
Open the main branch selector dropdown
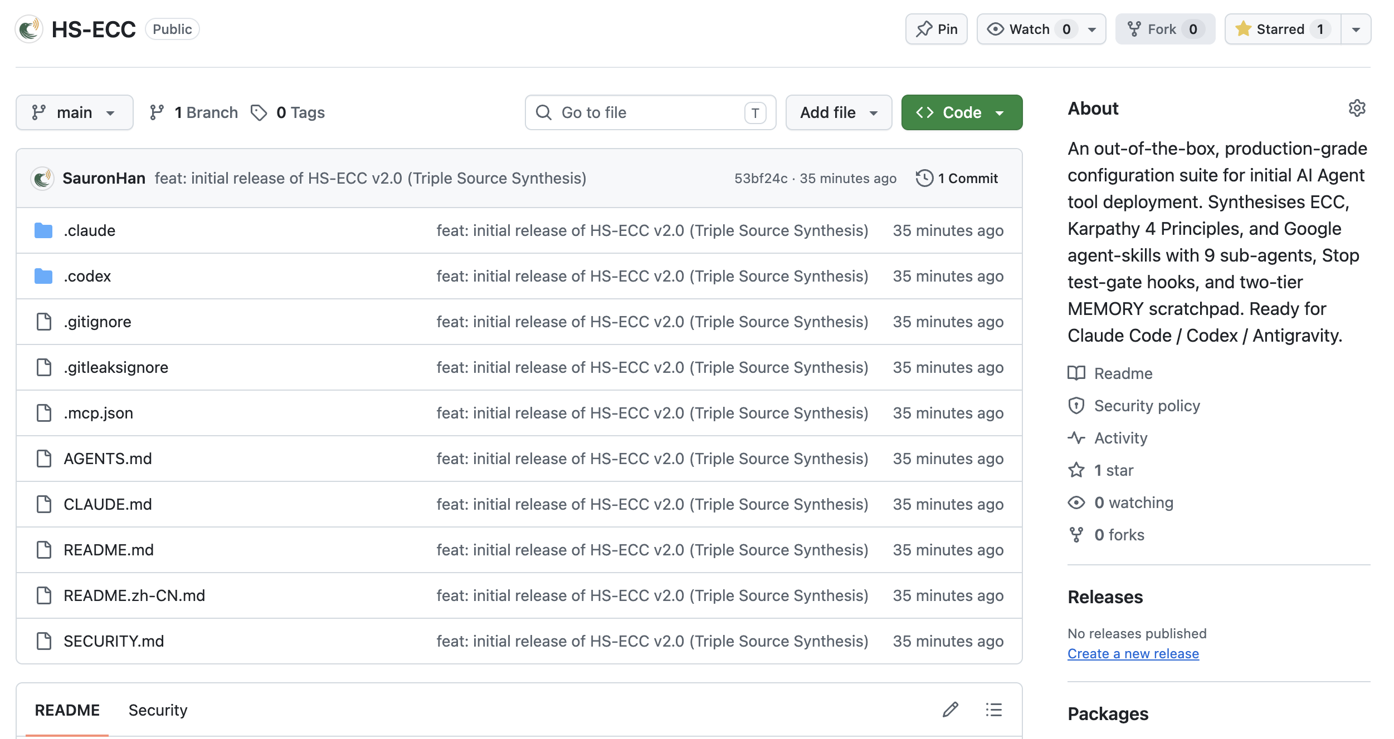tap(75, 112)
